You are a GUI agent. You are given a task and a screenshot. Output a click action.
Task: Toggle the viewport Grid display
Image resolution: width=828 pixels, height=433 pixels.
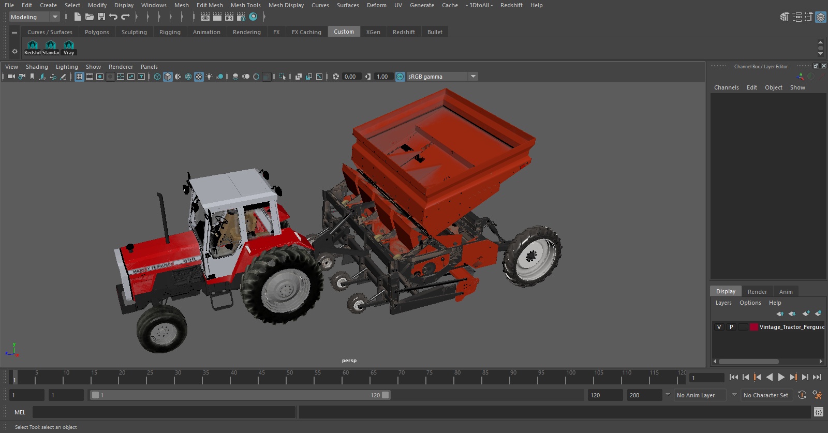click(79, 77)
